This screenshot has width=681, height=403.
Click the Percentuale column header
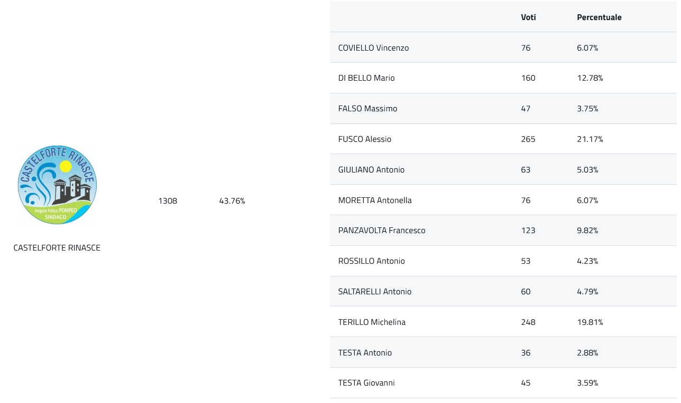(599, 17)
